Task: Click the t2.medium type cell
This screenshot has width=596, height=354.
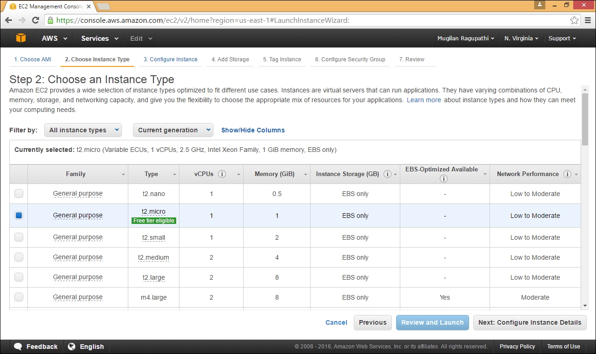Action: coord(153,257)
